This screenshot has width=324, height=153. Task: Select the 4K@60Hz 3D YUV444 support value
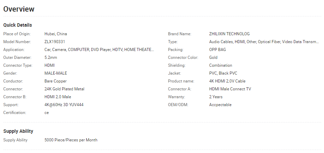click(x=64, y=105)
